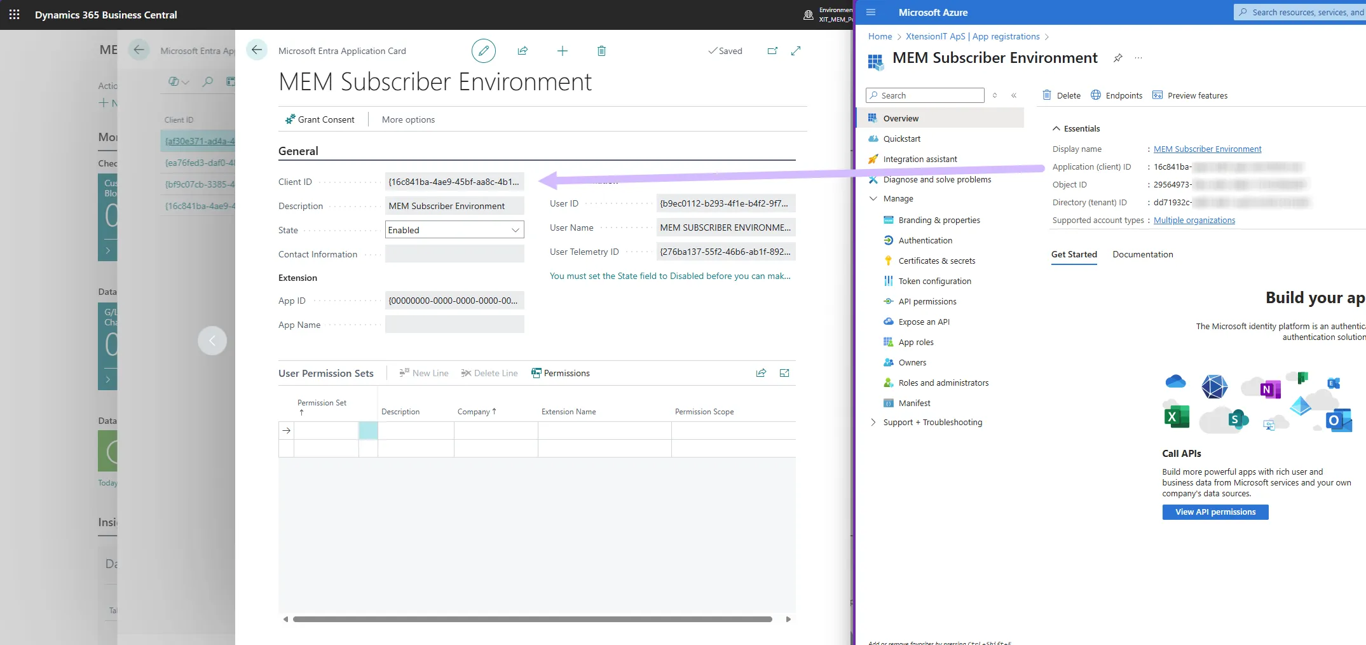Click the trash delete icon on card
This screenshot has height=645, width=1366.
coord(601,51)
